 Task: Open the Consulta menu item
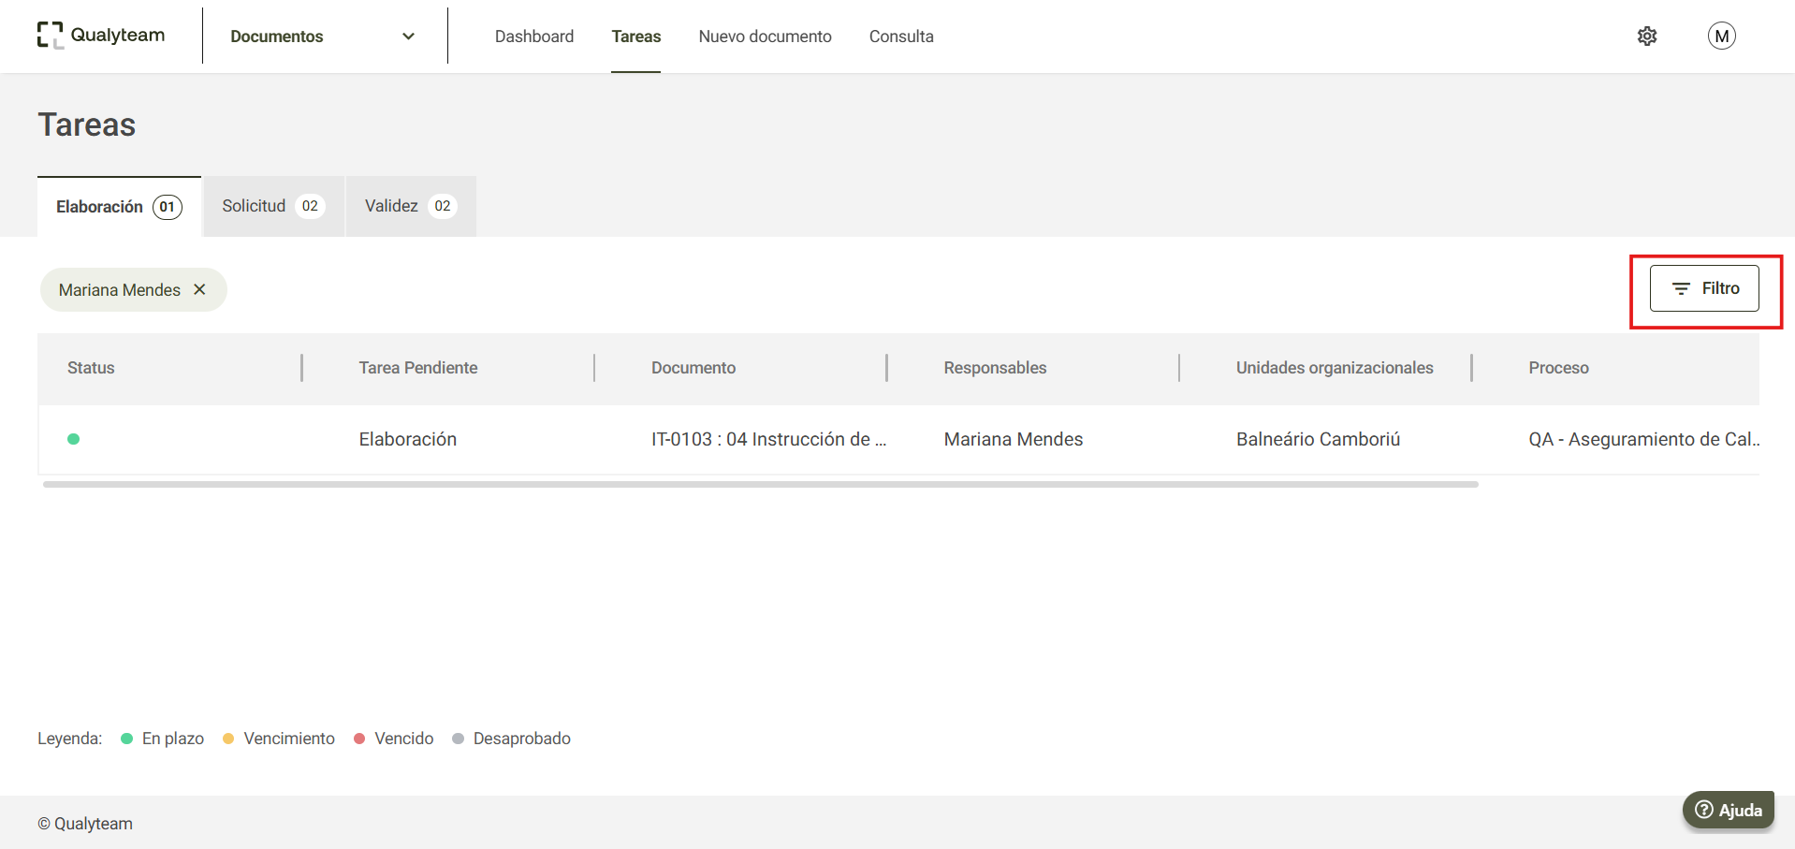pyautogui.click(x=901, y=37)
